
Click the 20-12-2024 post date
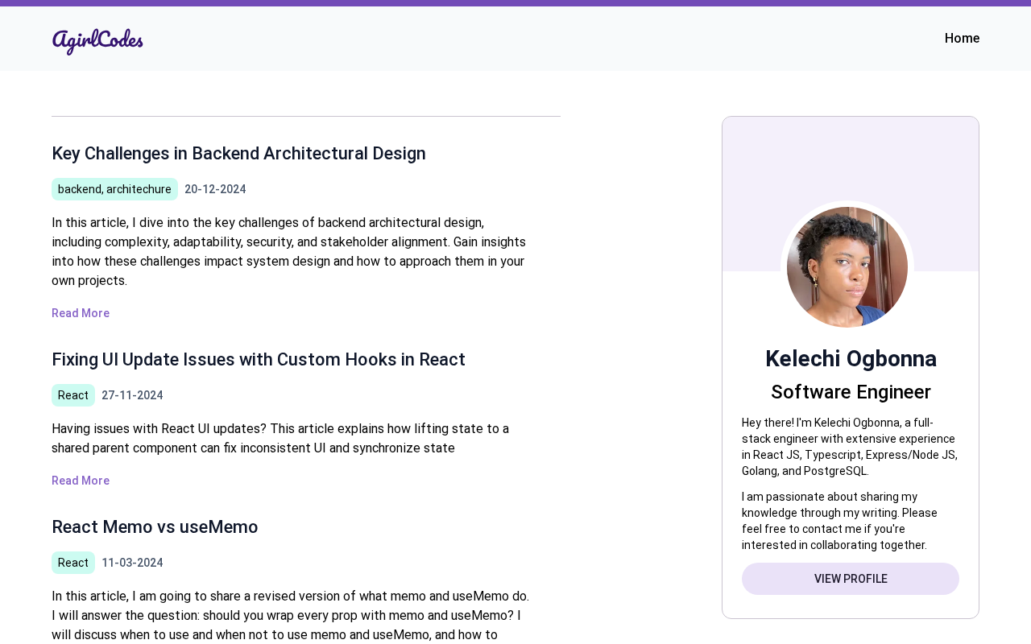(x=215, y=189)
